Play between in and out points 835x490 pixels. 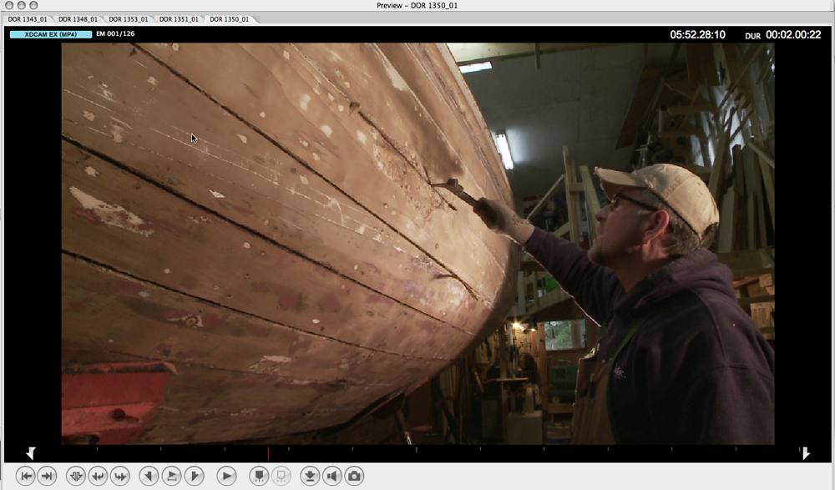[x=171, y=476]
